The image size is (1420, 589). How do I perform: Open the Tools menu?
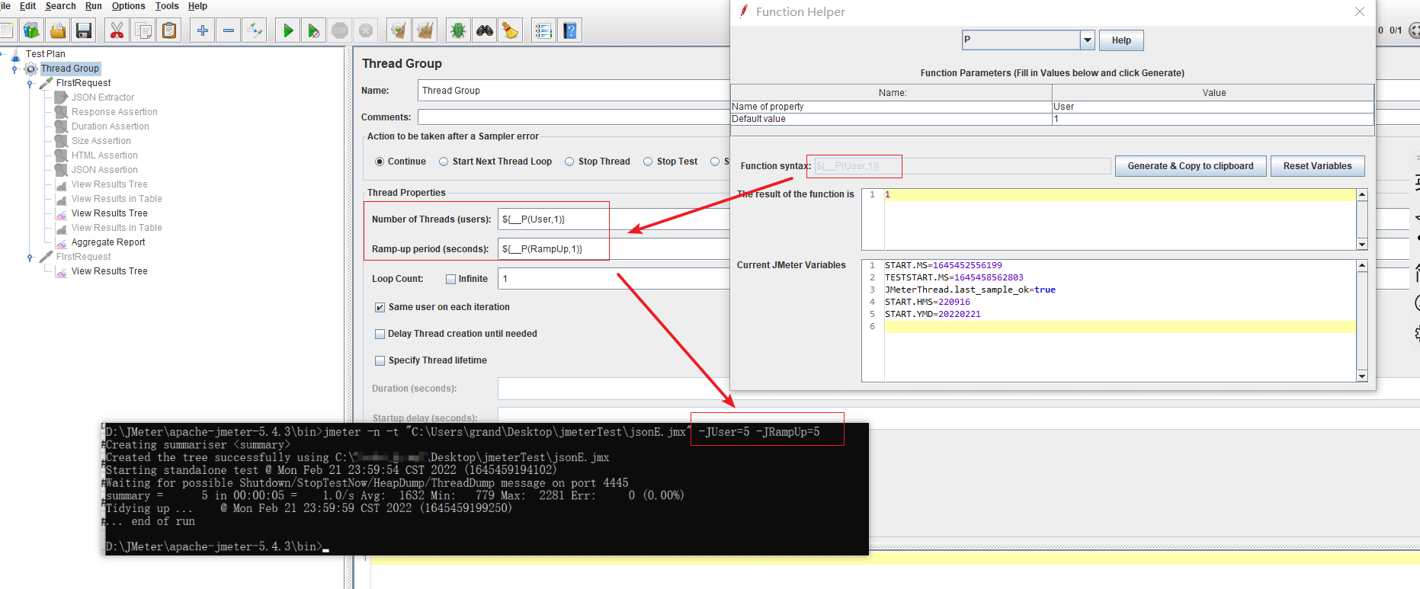click(167, 6)
